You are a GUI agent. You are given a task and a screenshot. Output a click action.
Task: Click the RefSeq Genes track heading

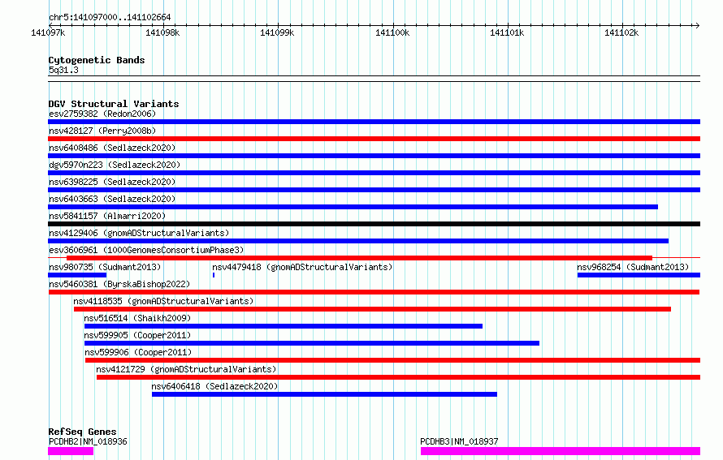pos(82,432)
